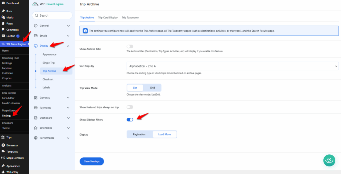Screen dimensions: 341x174
Task: Click the Payments card icon
Action: [36, 108]
